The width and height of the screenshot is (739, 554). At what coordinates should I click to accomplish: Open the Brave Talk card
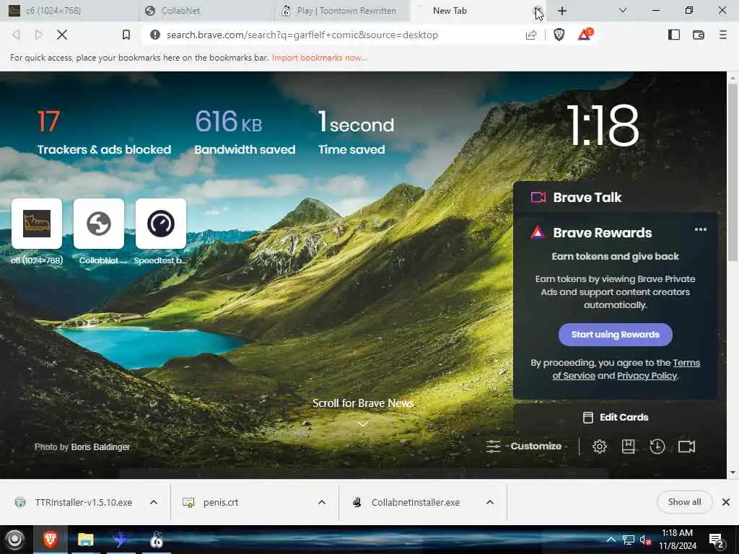pos(615,198)
